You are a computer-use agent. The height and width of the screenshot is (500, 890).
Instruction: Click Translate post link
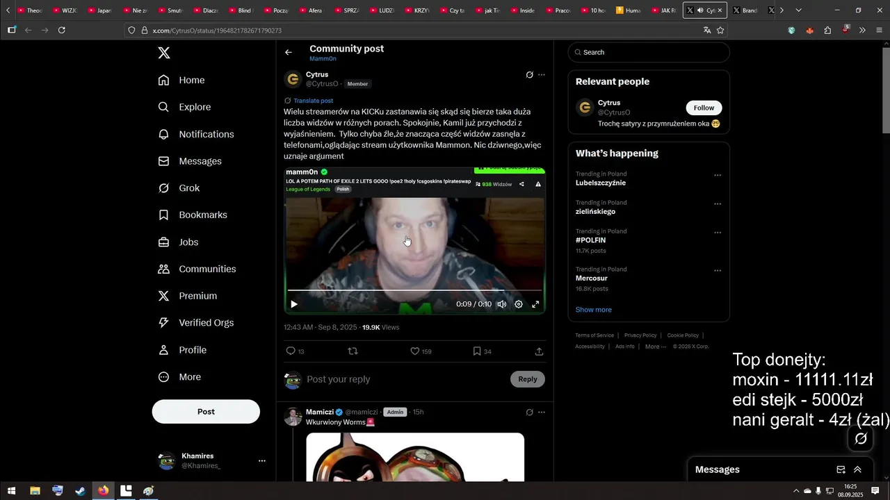tap(313, 101)
